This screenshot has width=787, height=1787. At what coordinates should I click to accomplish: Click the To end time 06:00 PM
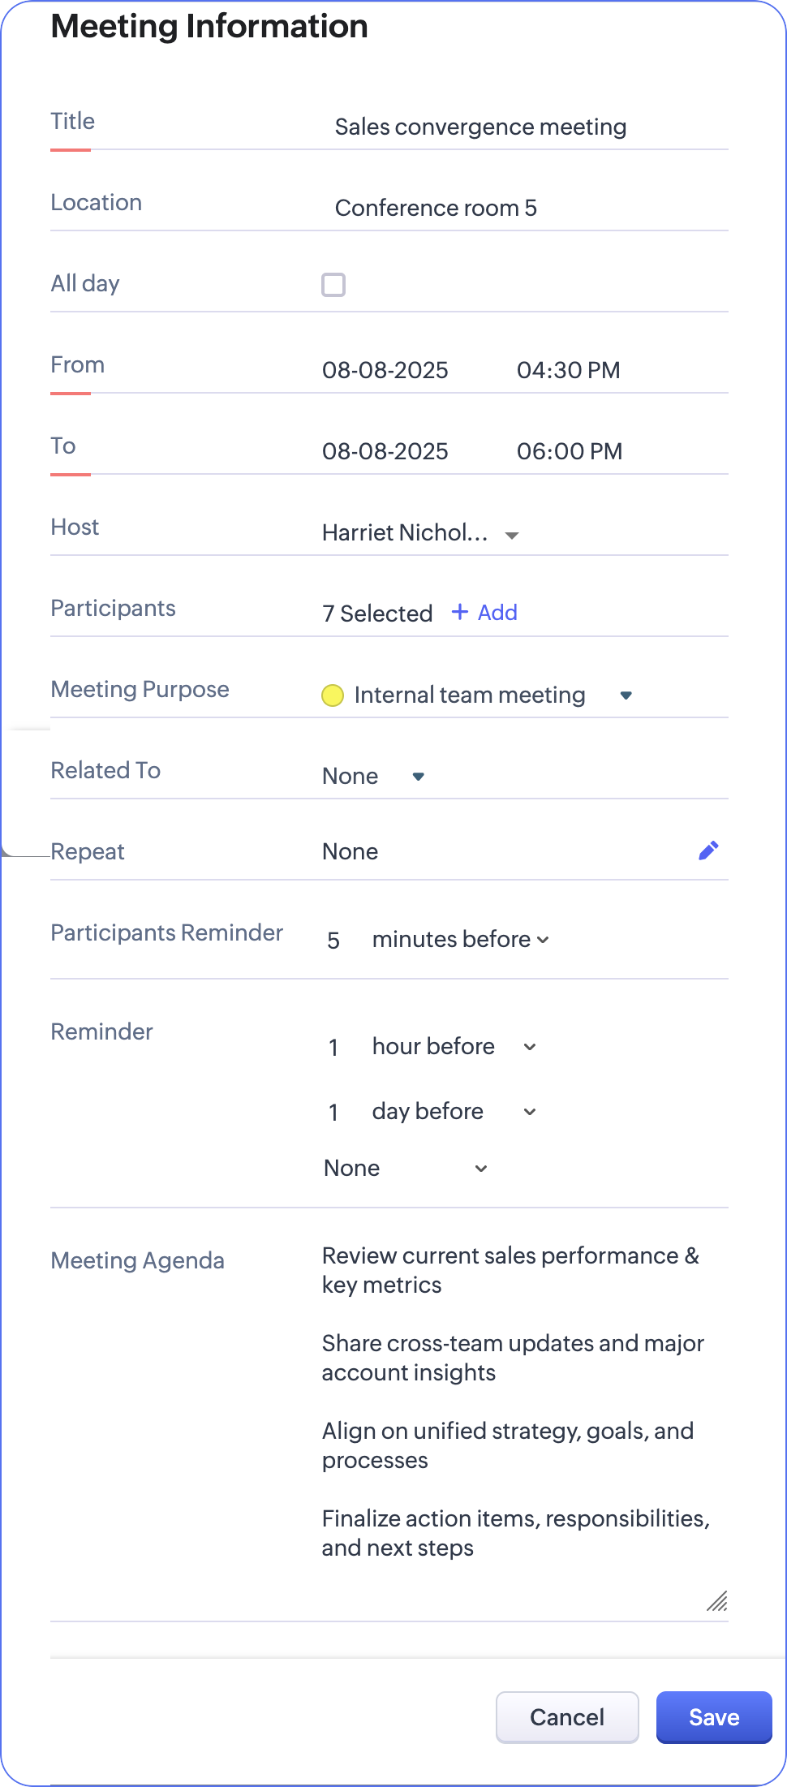point(570,452)
